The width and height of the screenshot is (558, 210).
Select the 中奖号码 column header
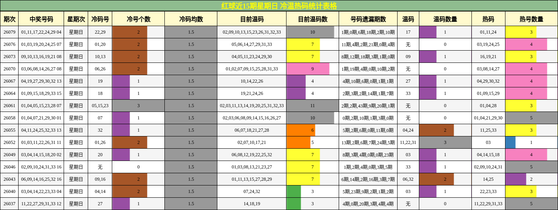tap(41, 19)
